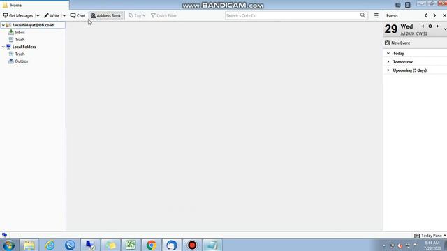Click the New Event calendar icon

pyautogui.click(x=387, y=43)
